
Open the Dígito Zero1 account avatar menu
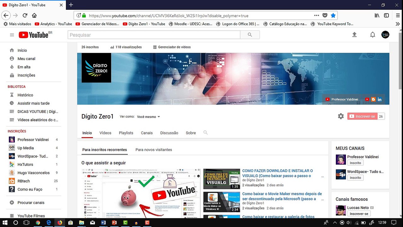385,35
